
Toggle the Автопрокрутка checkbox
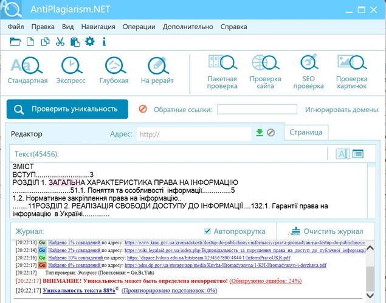click(207, 231)
